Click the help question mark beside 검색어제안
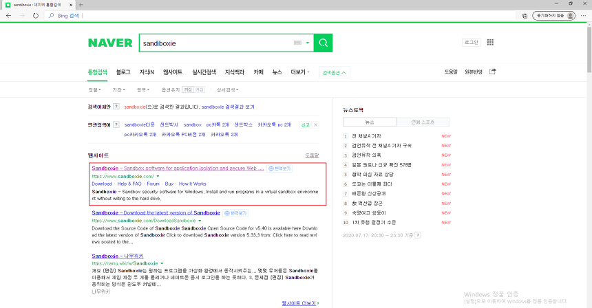This screenshot has width=592, height=308. (116, 107)
